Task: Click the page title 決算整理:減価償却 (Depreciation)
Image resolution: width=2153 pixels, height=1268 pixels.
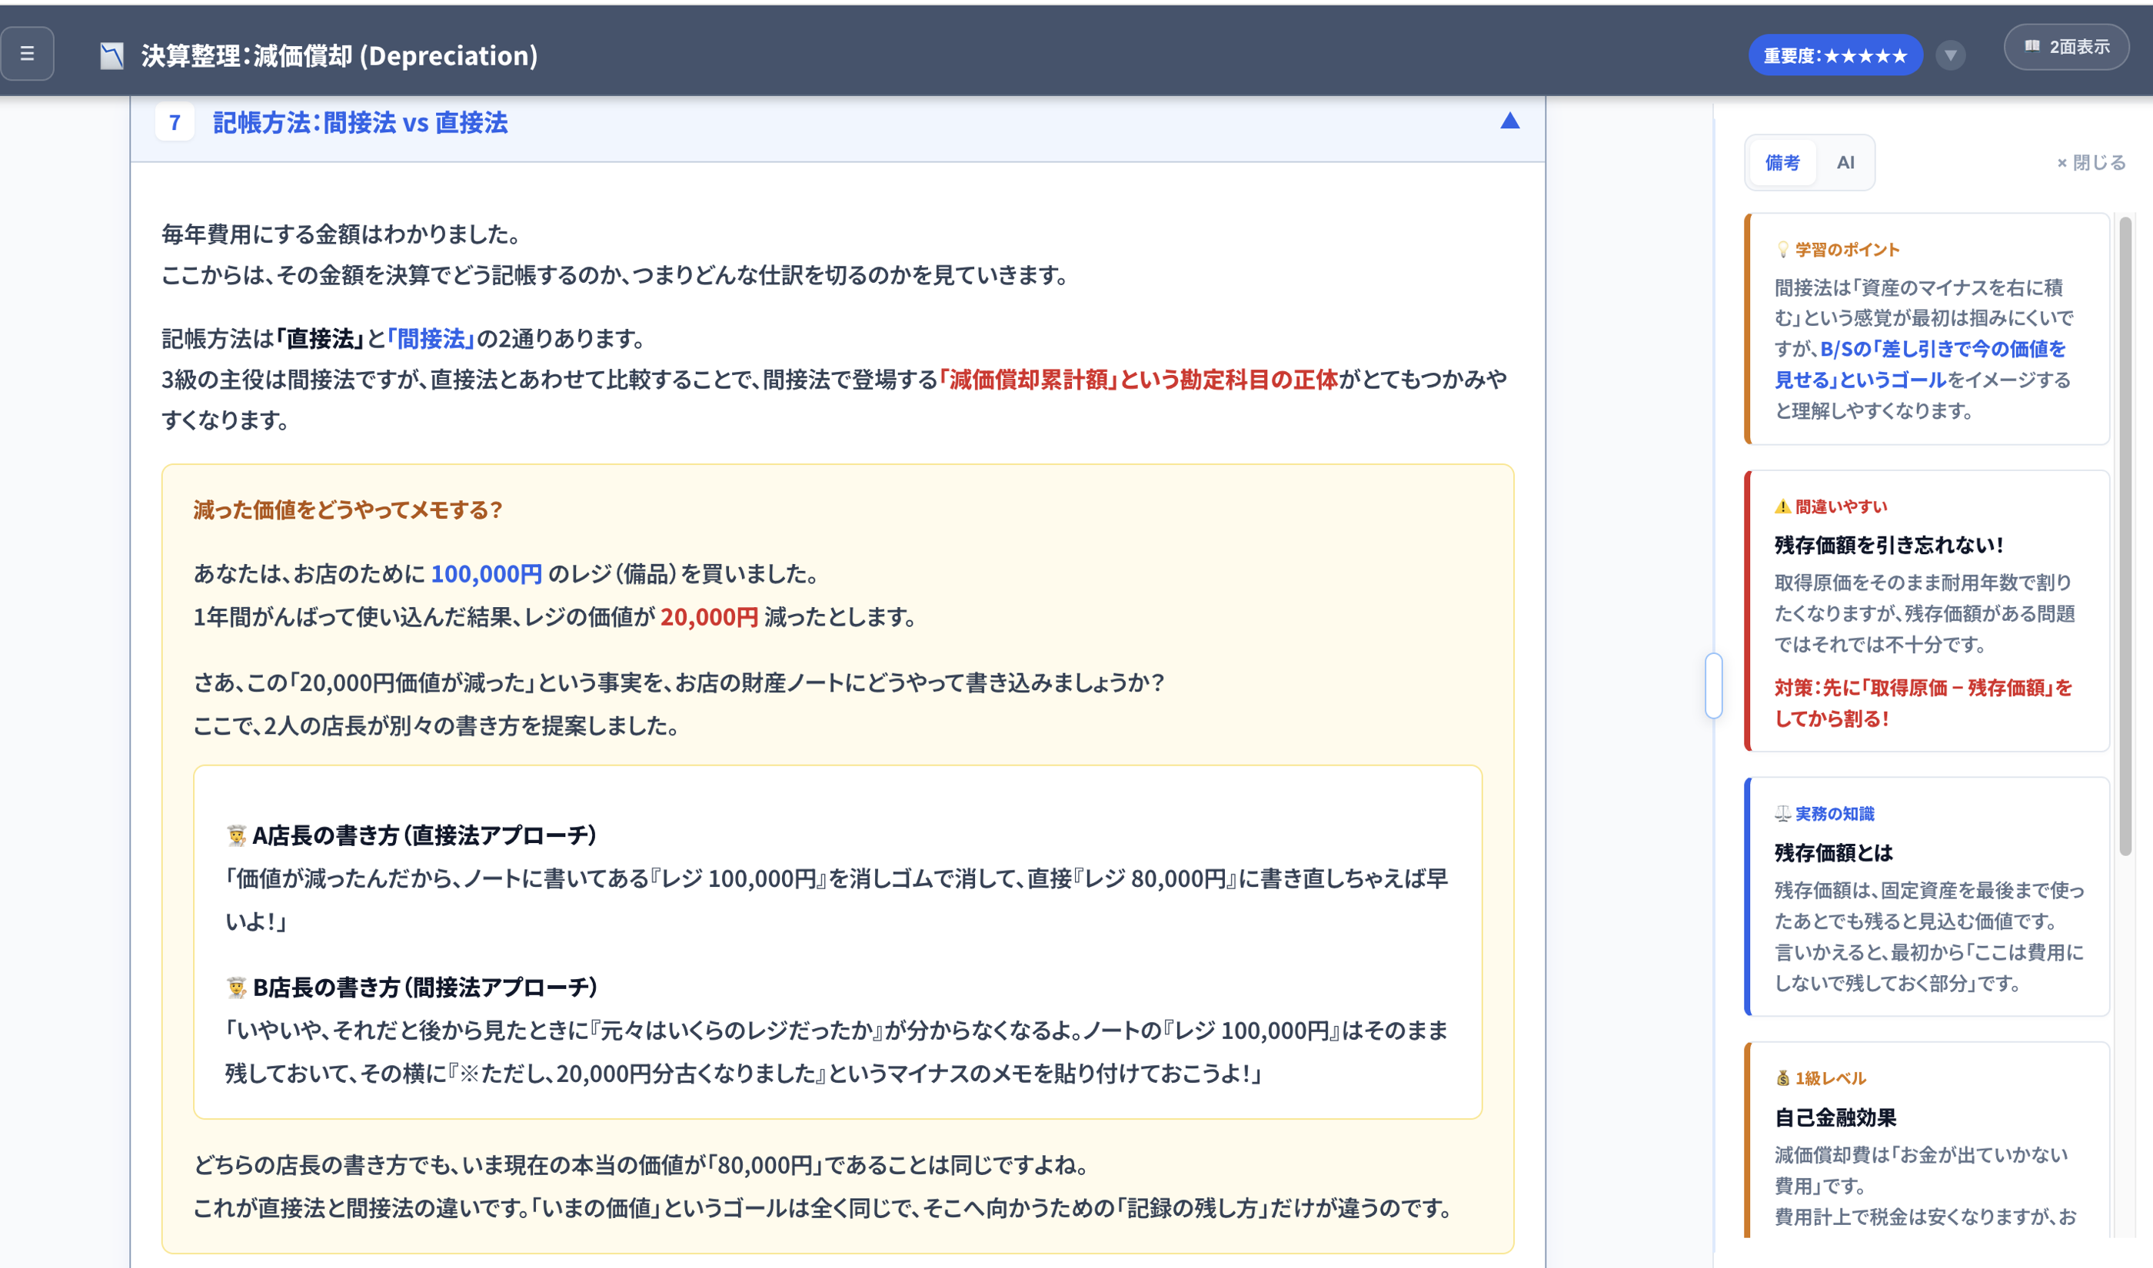Action: point(339,56)
